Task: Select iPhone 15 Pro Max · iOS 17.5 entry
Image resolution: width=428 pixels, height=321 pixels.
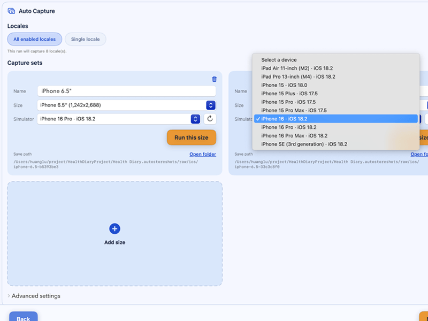Action: (x=336, y=111)
